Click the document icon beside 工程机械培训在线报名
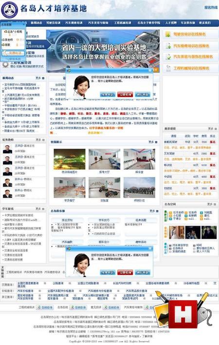The height and width of the screenshot is (345, 219). 168,68
